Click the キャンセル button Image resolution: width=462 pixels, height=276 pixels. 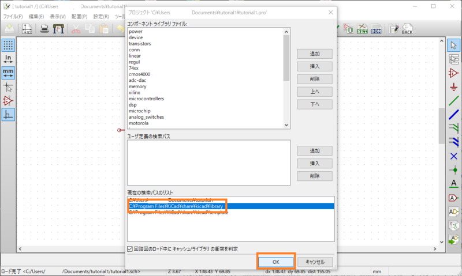[315, 262]
